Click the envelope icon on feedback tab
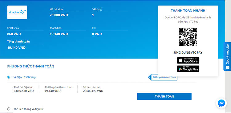 pyautogui.click(x=227, y=68)
